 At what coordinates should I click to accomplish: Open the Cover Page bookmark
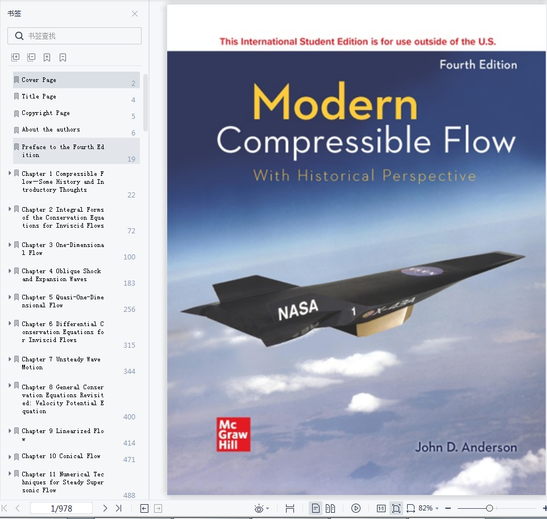(x=76, y=80)
